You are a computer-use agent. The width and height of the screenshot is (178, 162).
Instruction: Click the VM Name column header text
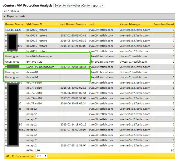click(x=33, y=24)
